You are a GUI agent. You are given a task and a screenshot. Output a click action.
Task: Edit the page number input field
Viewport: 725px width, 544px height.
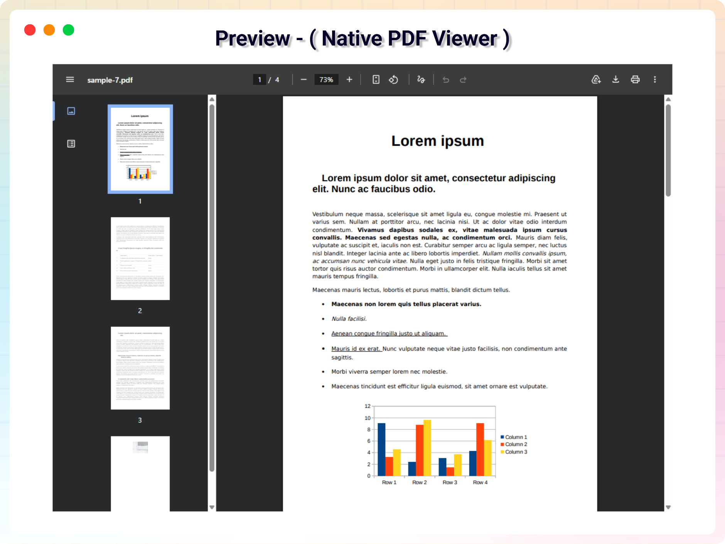click(x=260, y=79)
